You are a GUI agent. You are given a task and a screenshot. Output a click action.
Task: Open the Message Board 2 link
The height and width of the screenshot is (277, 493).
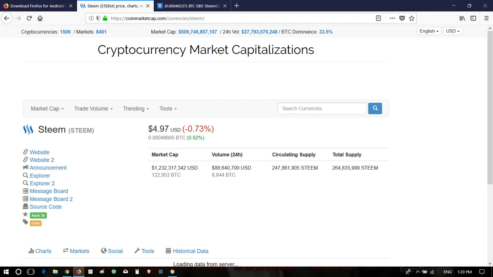click(x=51, y=199)
